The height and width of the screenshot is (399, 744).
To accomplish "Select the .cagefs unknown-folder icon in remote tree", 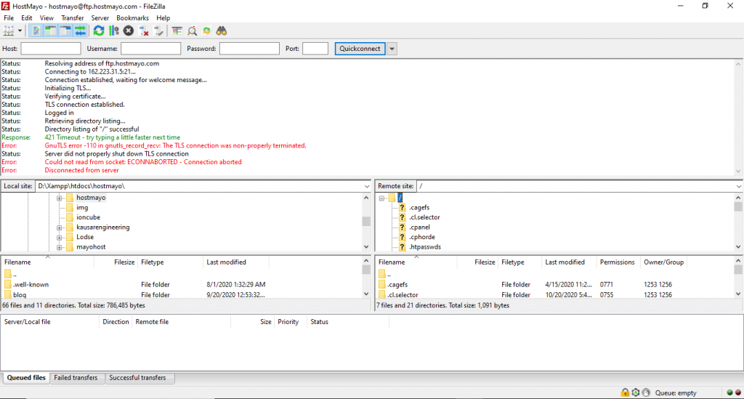I will click(402, 207).
